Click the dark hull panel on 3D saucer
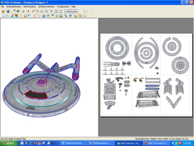This screenshot has width=194, height=146. [x=36, y=94]
